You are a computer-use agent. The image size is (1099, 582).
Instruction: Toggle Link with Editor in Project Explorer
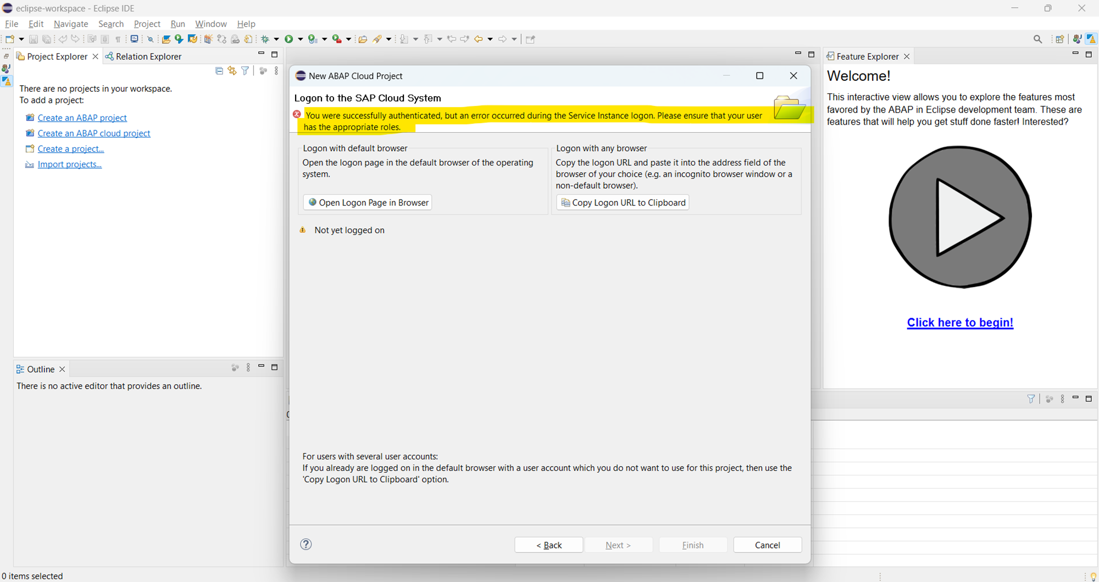(x=232, y=71)
